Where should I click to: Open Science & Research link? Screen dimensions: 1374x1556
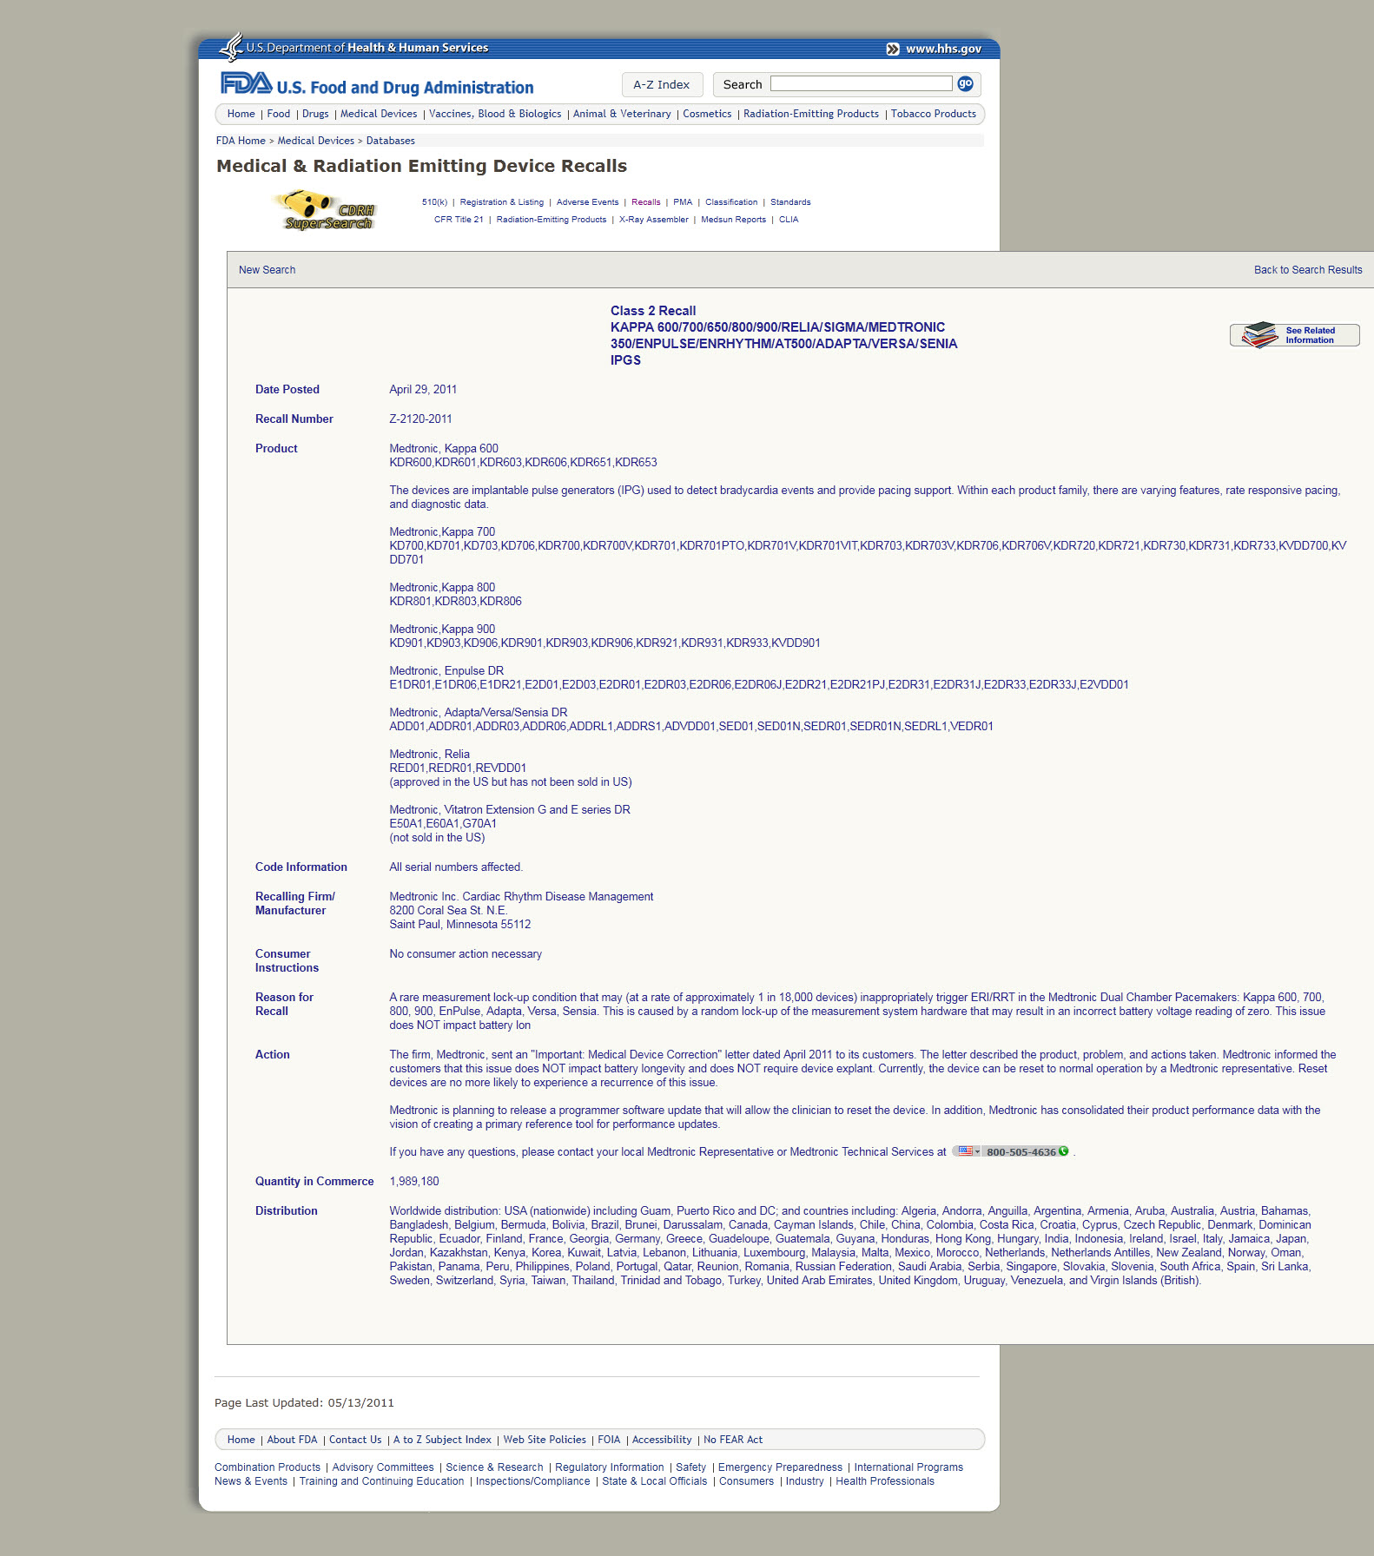pyautogui.click(x=494, y=1467)
